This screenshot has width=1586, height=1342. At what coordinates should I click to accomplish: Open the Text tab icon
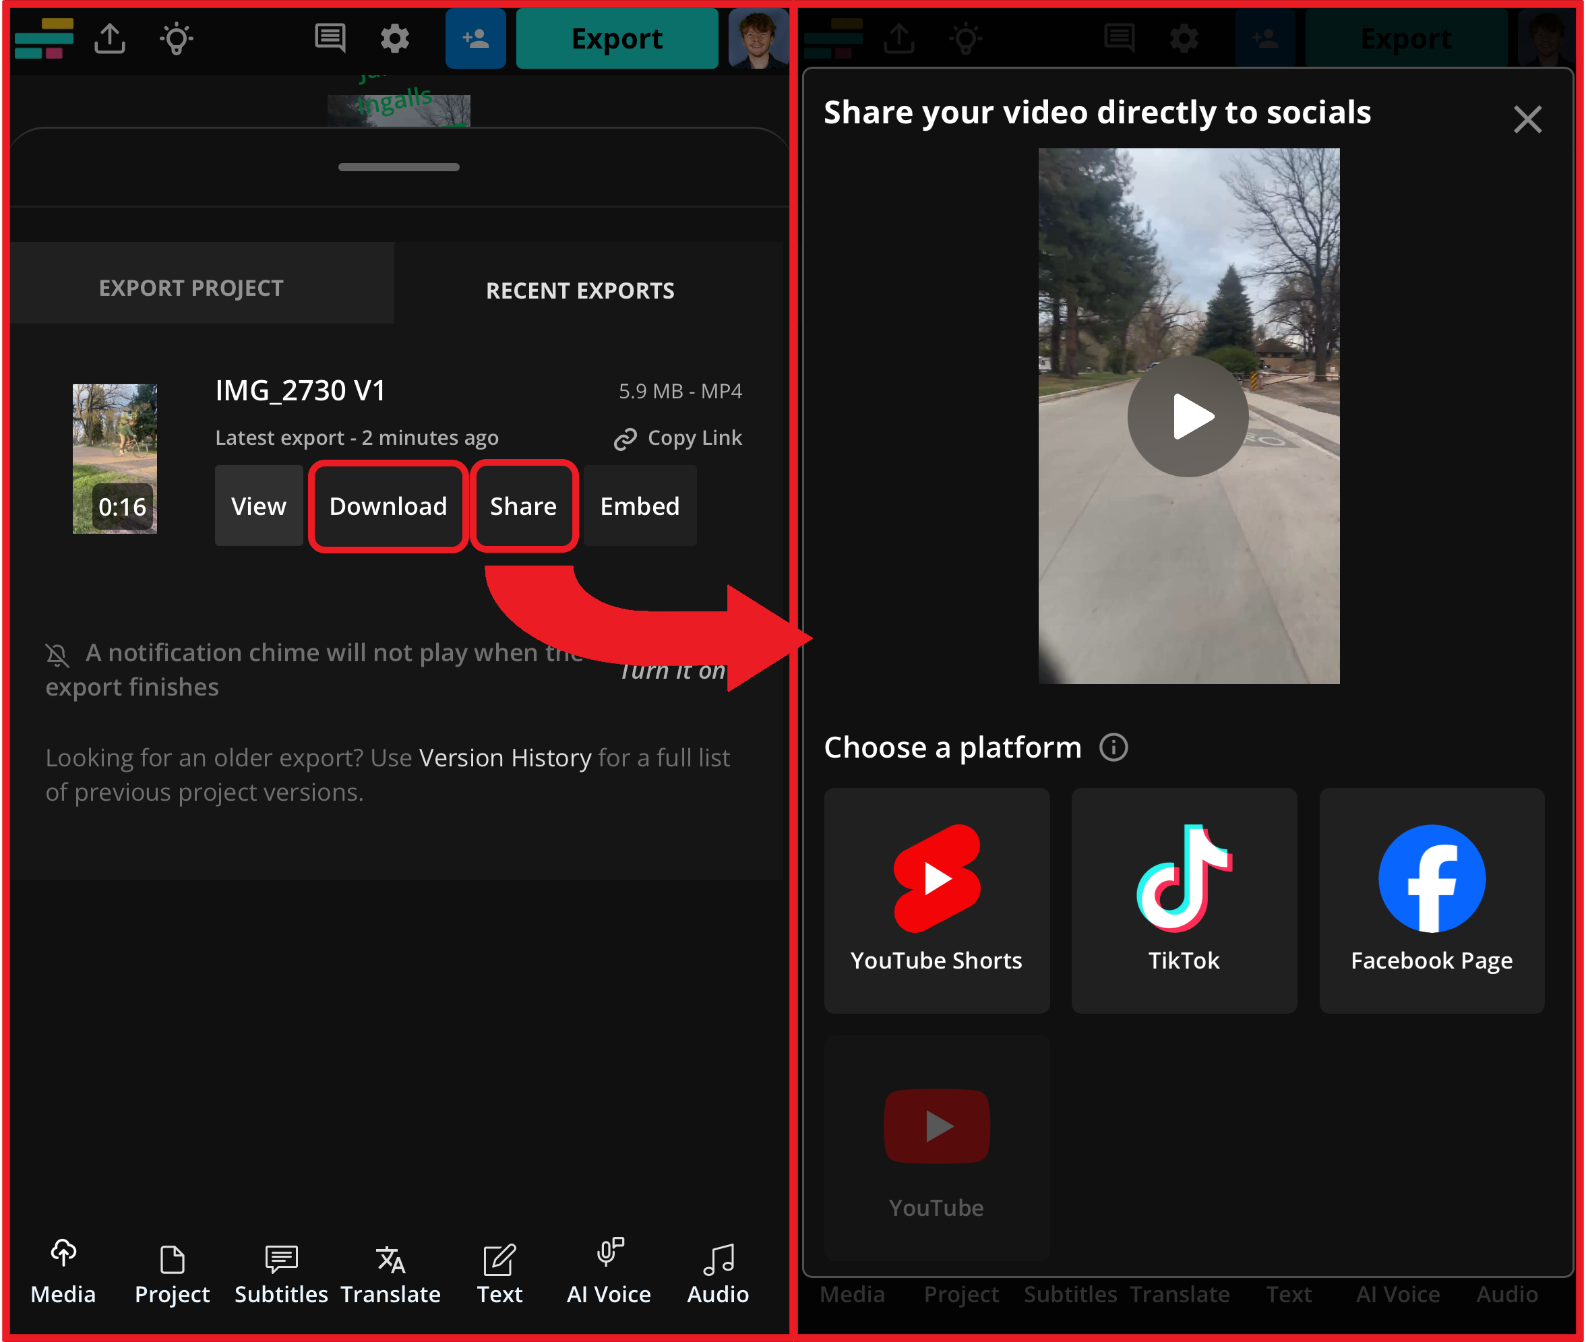coord(499,1259)
